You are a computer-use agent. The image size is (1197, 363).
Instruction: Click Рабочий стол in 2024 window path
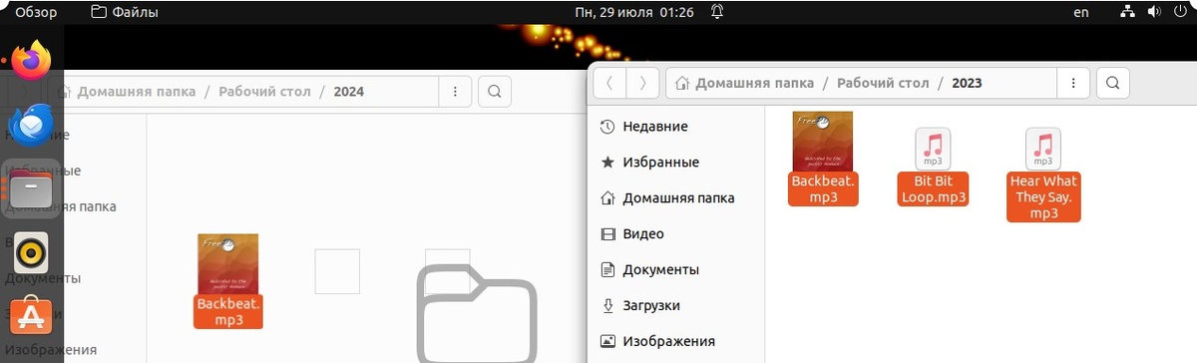click(264, 92)
